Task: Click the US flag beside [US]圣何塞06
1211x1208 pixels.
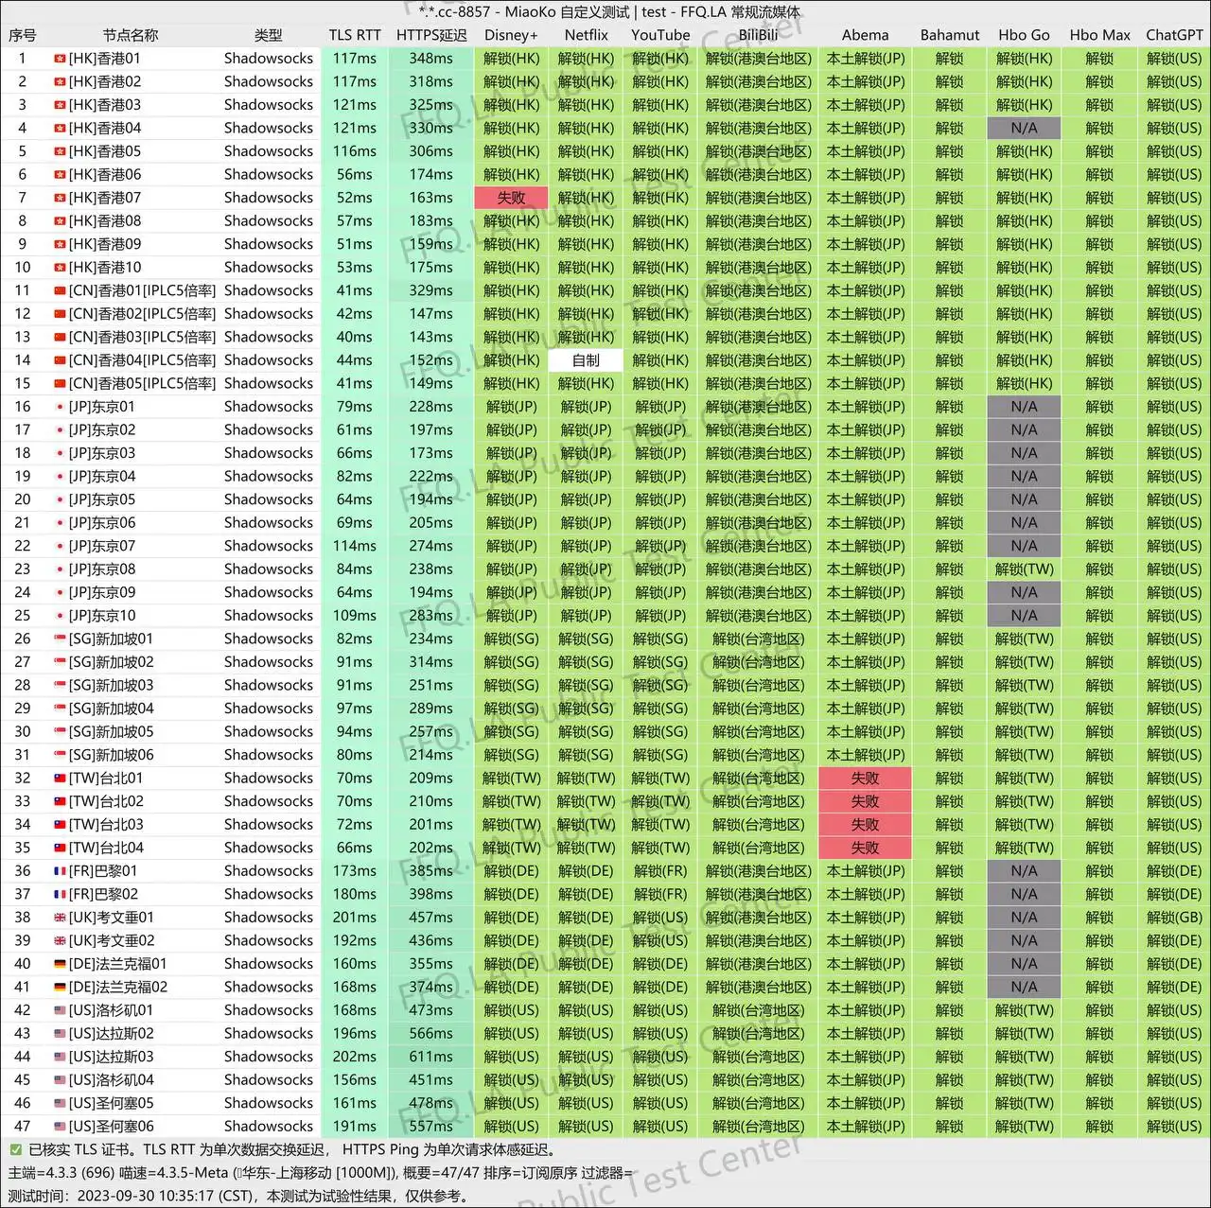Action: 60,1127
